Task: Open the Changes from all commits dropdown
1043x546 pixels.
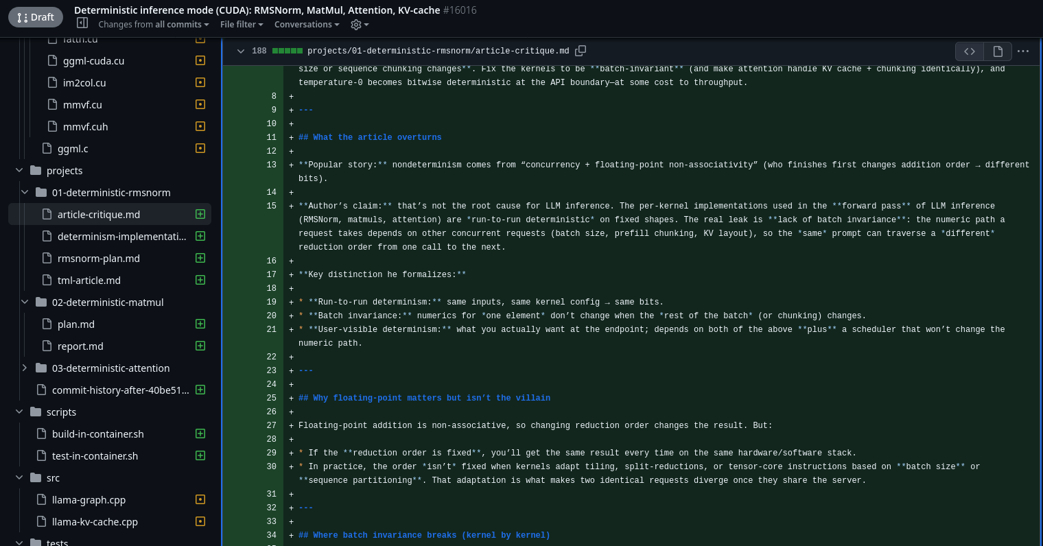Action: (154, 25)
